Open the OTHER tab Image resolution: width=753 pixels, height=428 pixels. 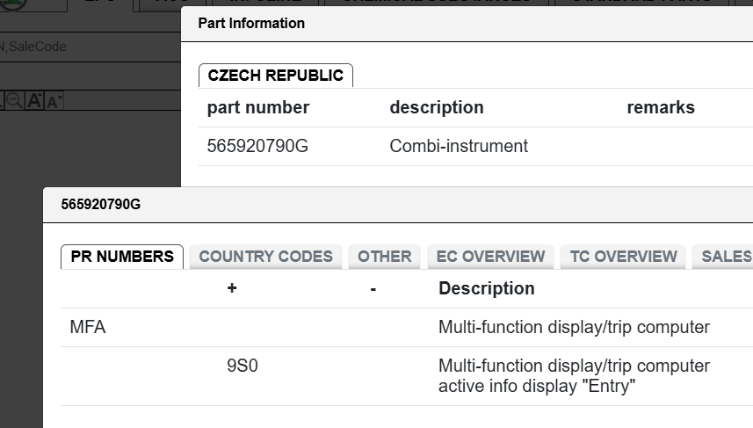[x=384, y=257]
